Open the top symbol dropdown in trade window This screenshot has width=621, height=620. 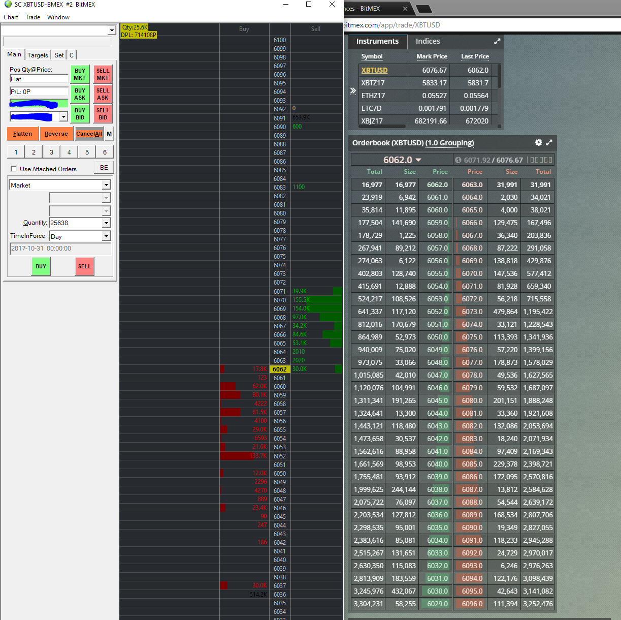pos(112,30)
